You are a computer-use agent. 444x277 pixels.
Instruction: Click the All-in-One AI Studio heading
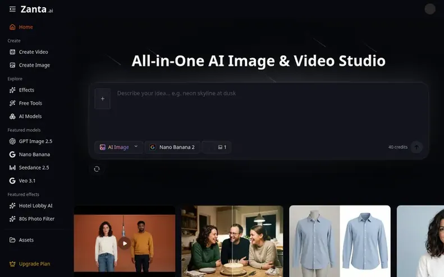coord(259,61)
